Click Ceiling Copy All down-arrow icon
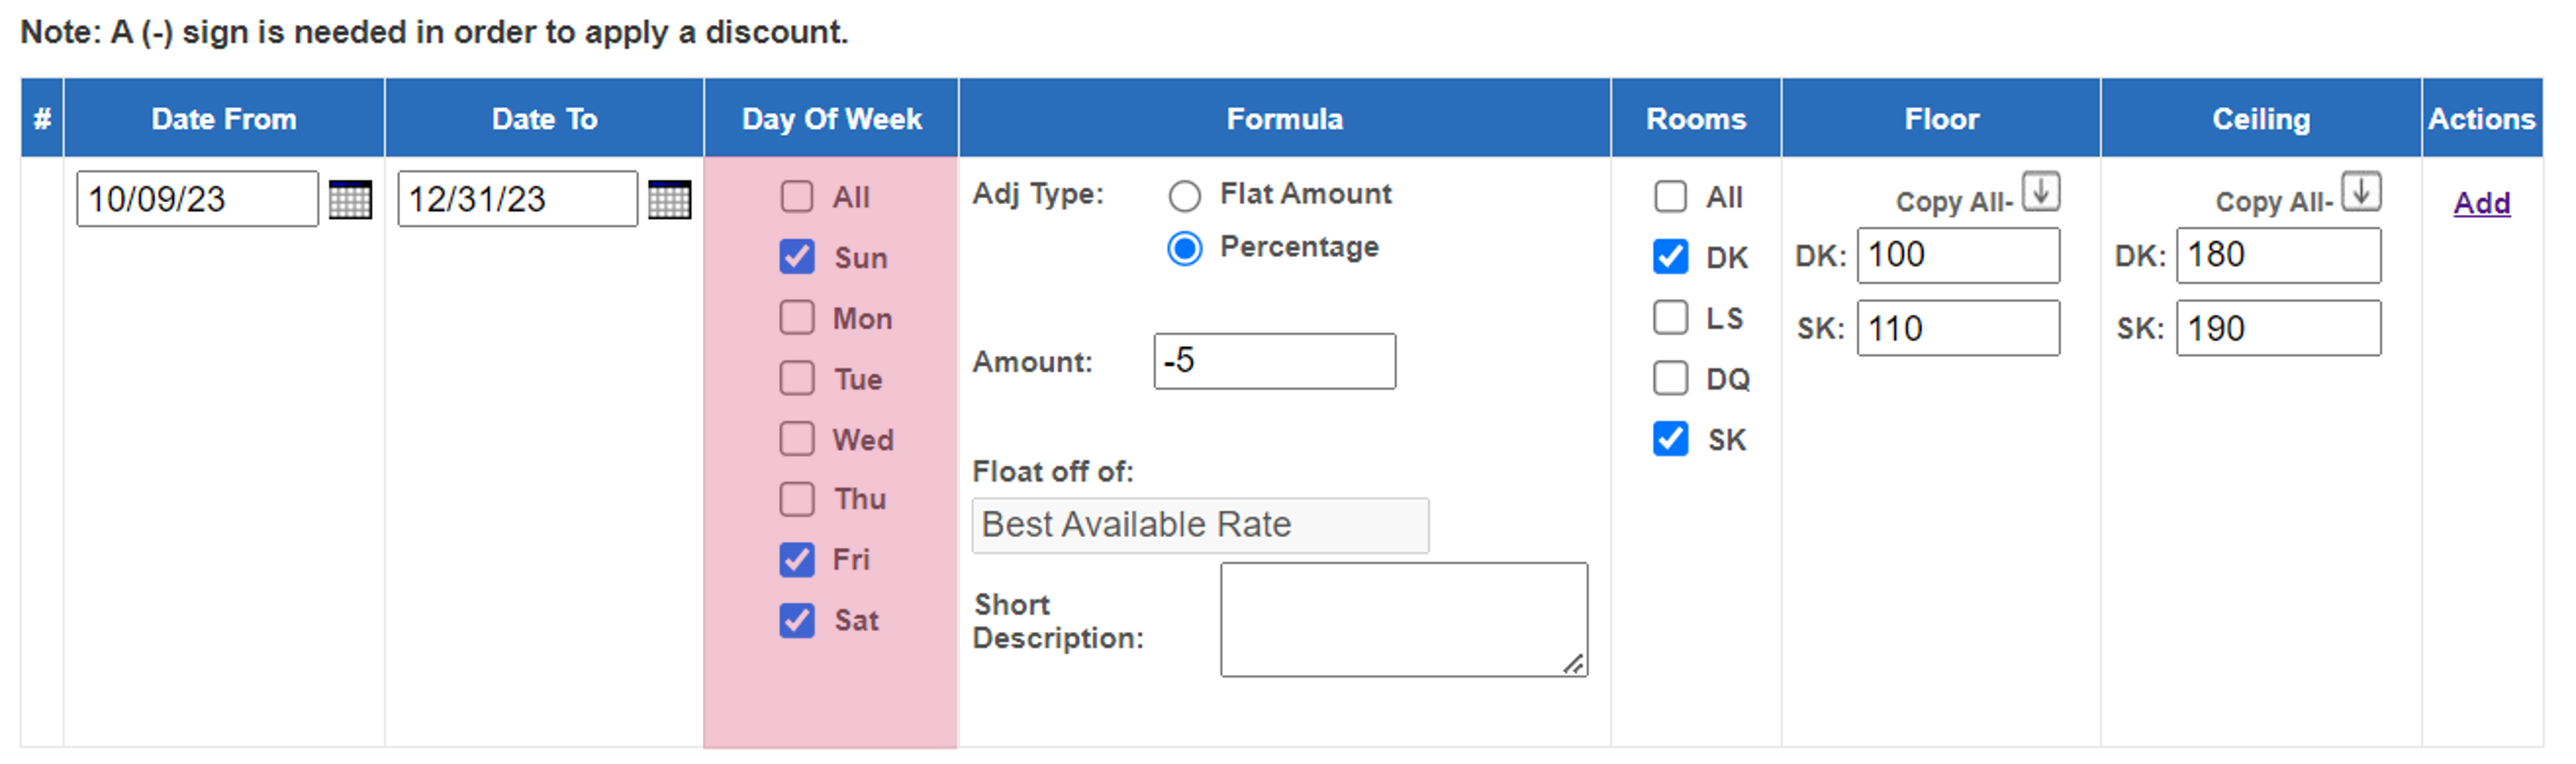Image resolution: width=2576 pixels, height=764 pixels. pos(2361,191)
